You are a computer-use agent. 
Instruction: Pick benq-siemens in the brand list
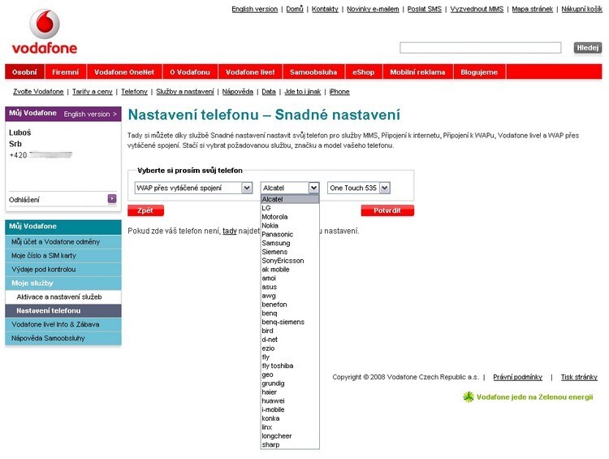(290, 322)
